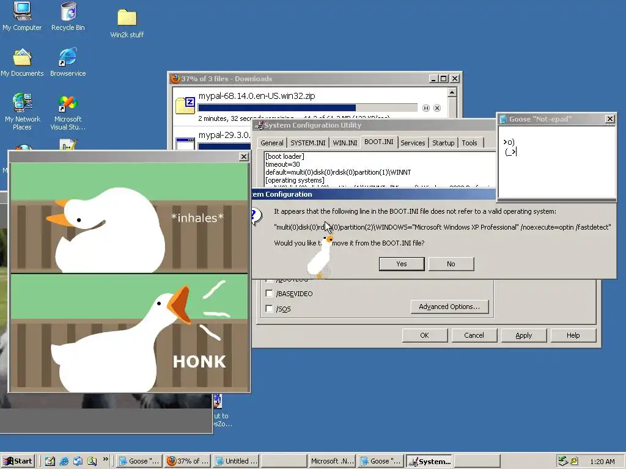
Task: Click the Firefox icon in the Downloads title bar
Action: click(175, 79)
